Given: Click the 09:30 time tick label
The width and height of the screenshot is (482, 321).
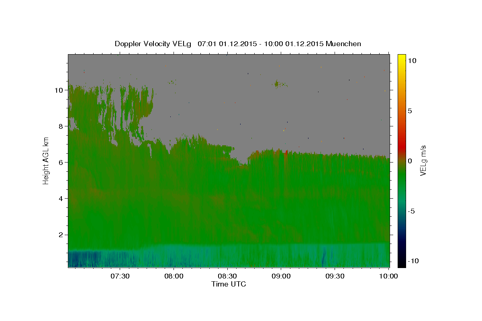Looking at the screenshot, I should pos(335,276).
